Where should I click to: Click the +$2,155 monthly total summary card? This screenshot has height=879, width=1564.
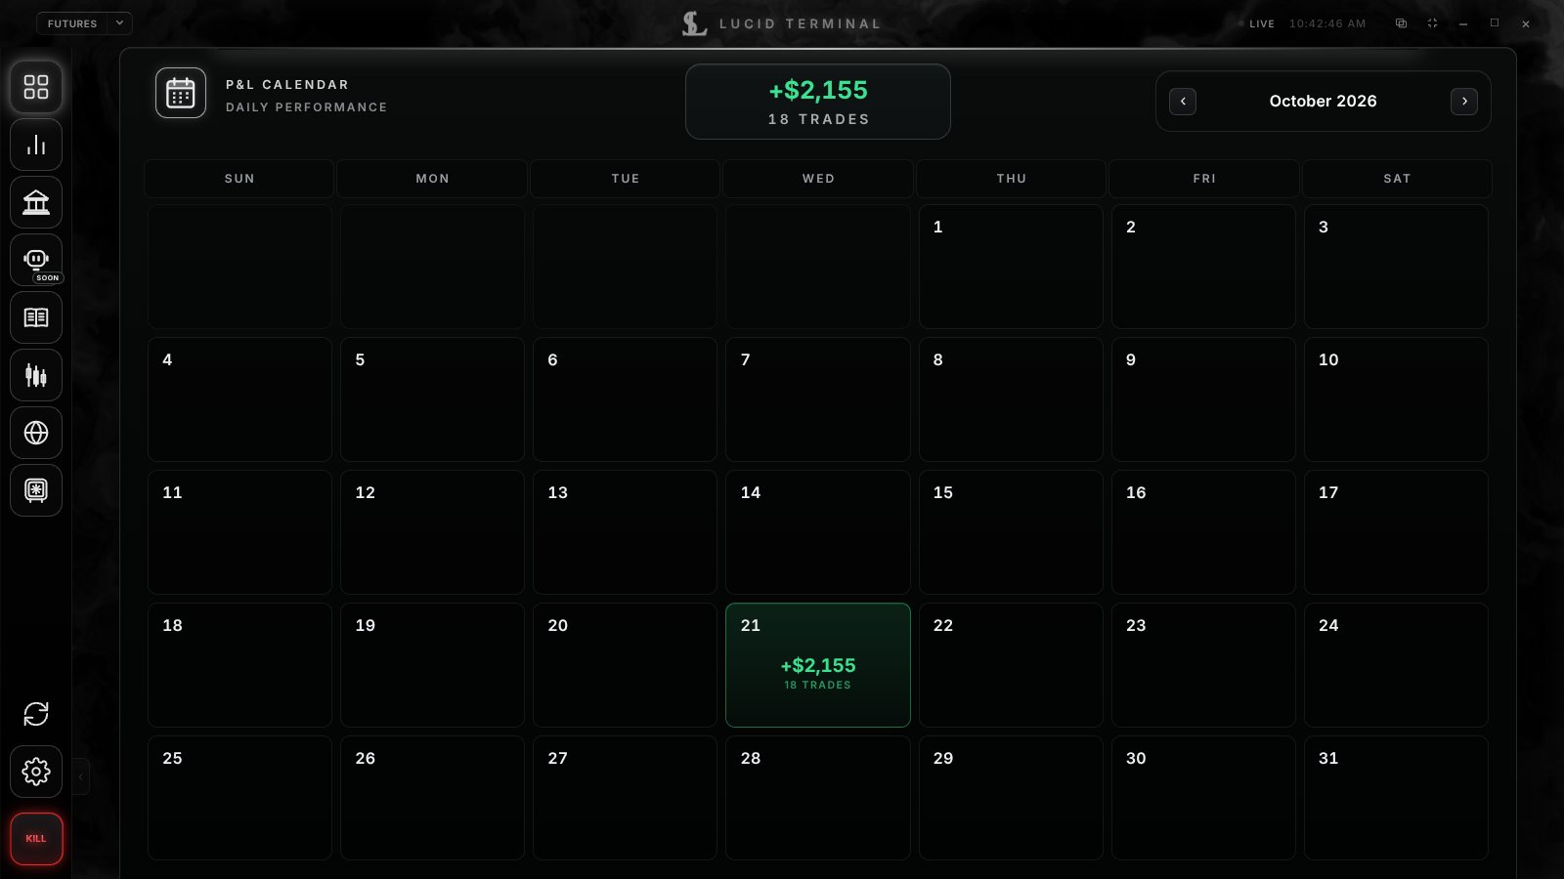pos(818,102)
